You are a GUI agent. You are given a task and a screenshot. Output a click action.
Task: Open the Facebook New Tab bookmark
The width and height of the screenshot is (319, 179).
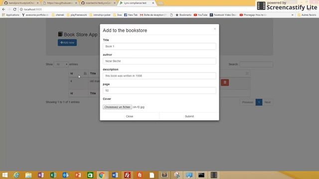point(131,15)
